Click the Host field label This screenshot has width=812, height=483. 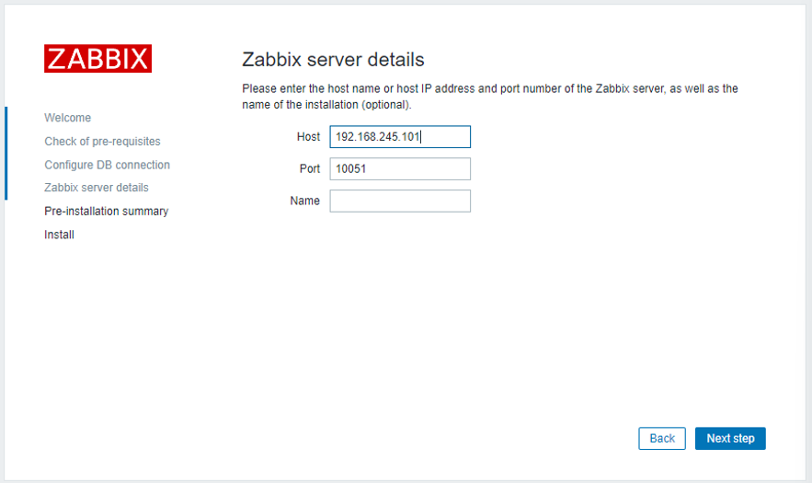(x=308, y=137)
